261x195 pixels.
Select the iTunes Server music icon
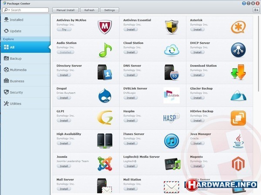pyautogui.click(x=172, y=141)
